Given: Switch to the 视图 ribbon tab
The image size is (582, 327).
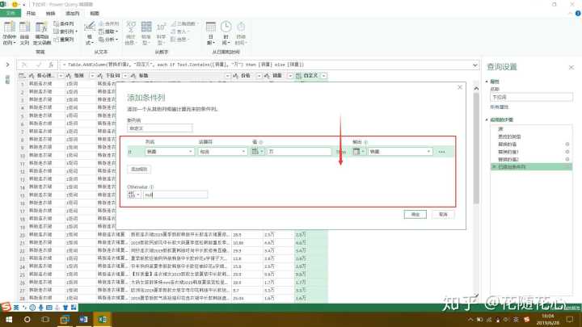Looking at the screenshot, I should pyautogui.click(x=95, y=14).
